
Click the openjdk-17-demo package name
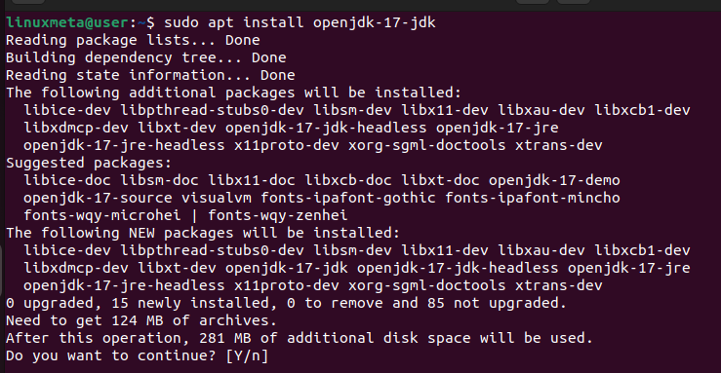554,180
